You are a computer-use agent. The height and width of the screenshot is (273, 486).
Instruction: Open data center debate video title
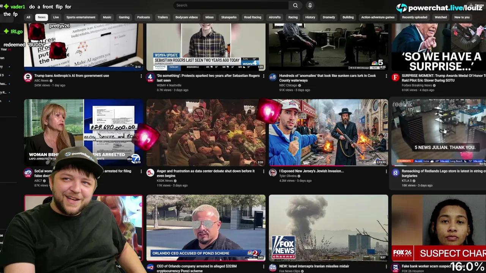(205, 173)
